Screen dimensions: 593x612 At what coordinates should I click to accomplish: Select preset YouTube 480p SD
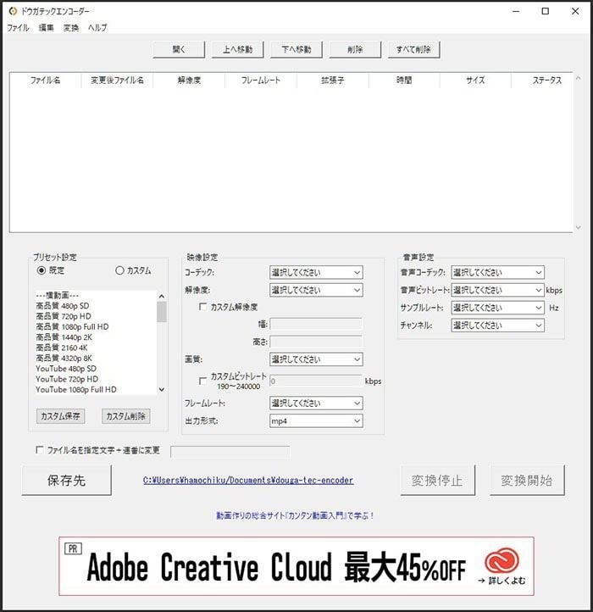click(x=66, y=369)
